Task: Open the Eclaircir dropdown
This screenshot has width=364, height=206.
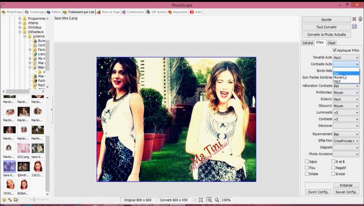Action: (346, 100)
